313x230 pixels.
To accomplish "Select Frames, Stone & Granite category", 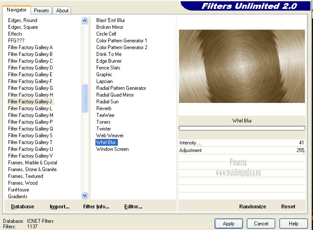I will click(32, 169).
